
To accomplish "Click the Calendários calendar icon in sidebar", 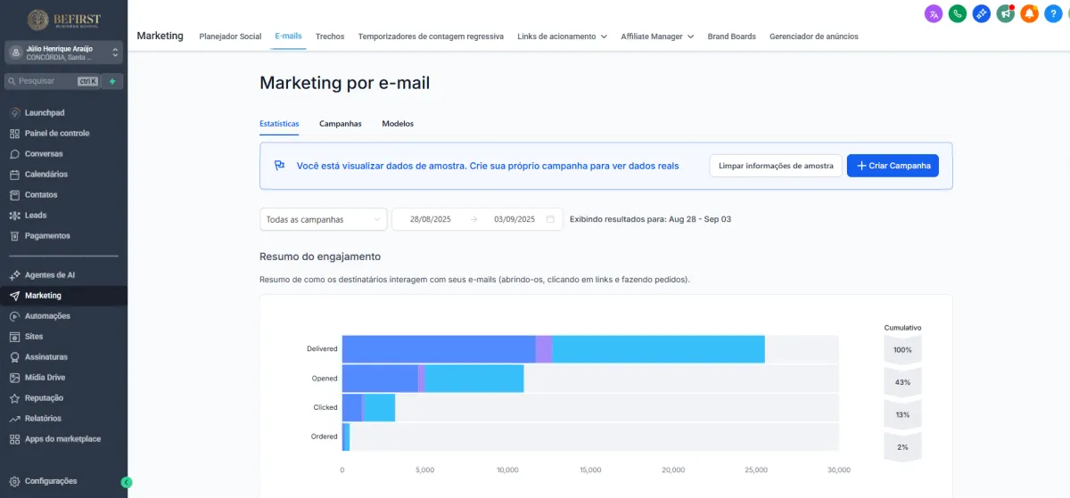I will point(14,175).
